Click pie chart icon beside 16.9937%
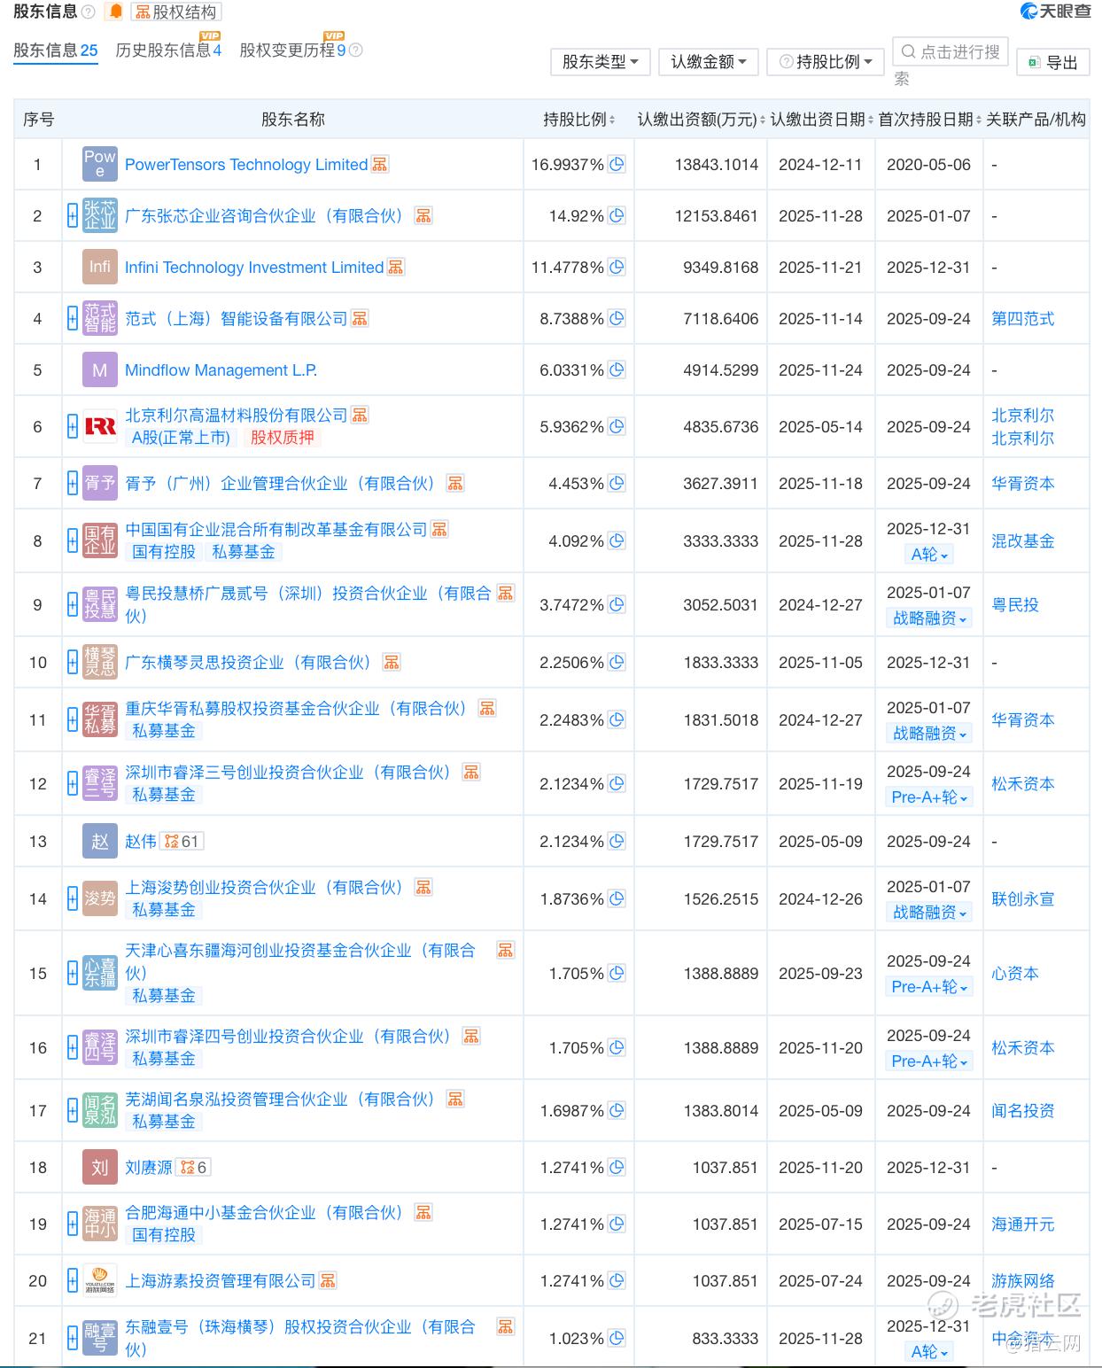1102x1368 pixels. tap(617, 164)
